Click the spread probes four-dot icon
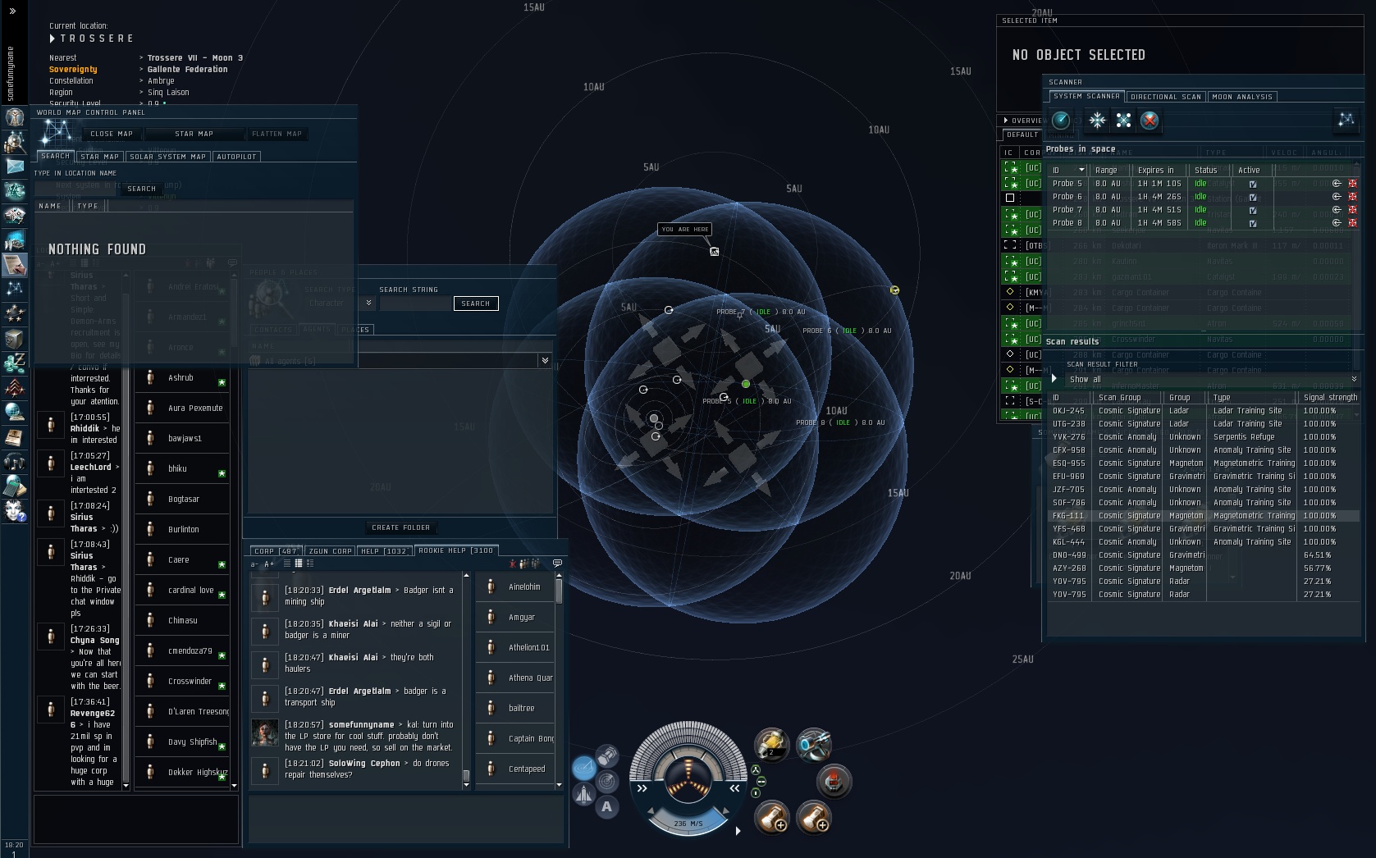This screenshot has width=1376, height=858. (x=1123, y=121)
